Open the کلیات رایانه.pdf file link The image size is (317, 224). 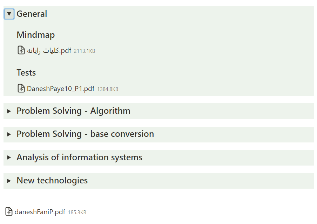pyautogui.click(x=49, y=51)
